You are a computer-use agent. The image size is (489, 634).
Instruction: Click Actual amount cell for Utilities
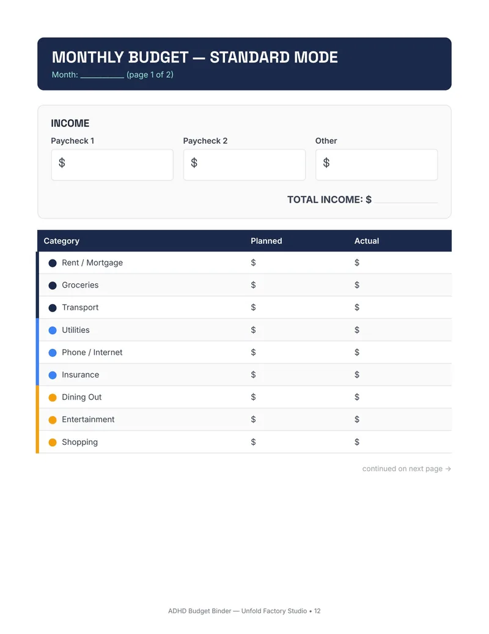pos(400,330)
